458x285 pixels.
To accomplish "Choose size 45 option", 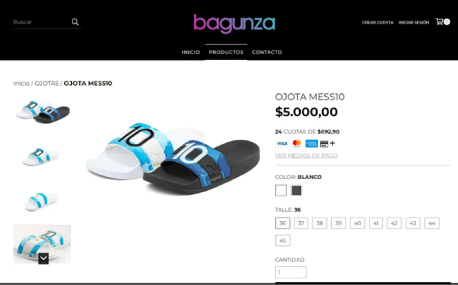I will (x=282, y=241).
